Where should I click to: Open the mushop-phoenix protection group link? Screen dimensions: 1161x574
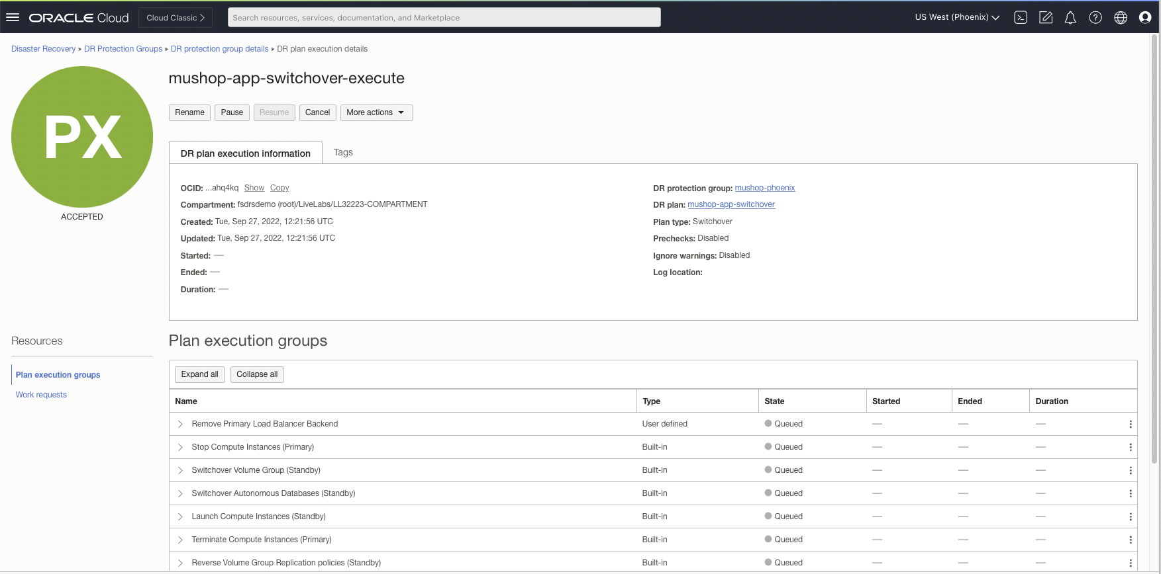point(764,188)
